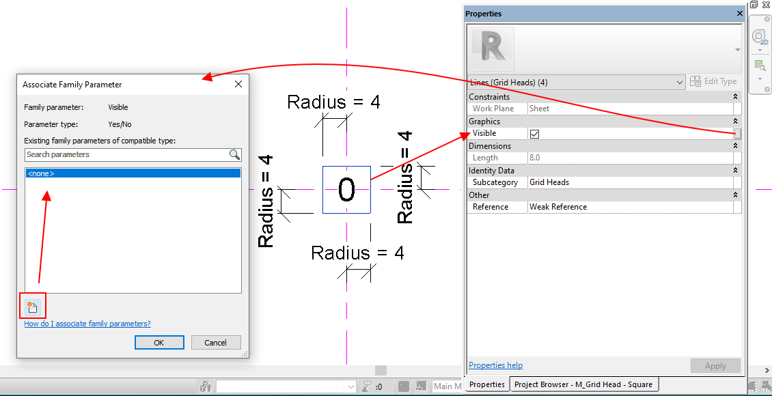
Task: Open the Properties help link
Action: tap(495, 365)
